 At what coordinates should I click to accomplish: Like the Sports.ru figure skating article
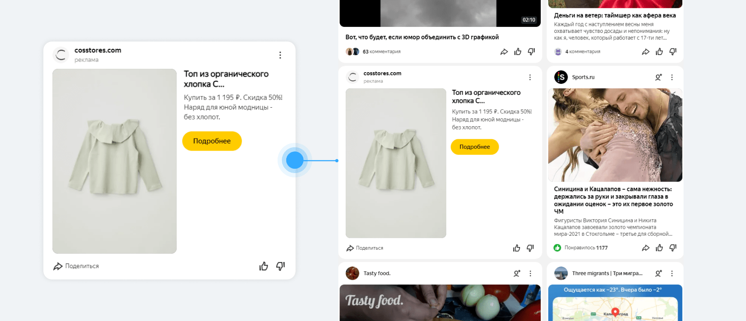(x=659, y=248)
